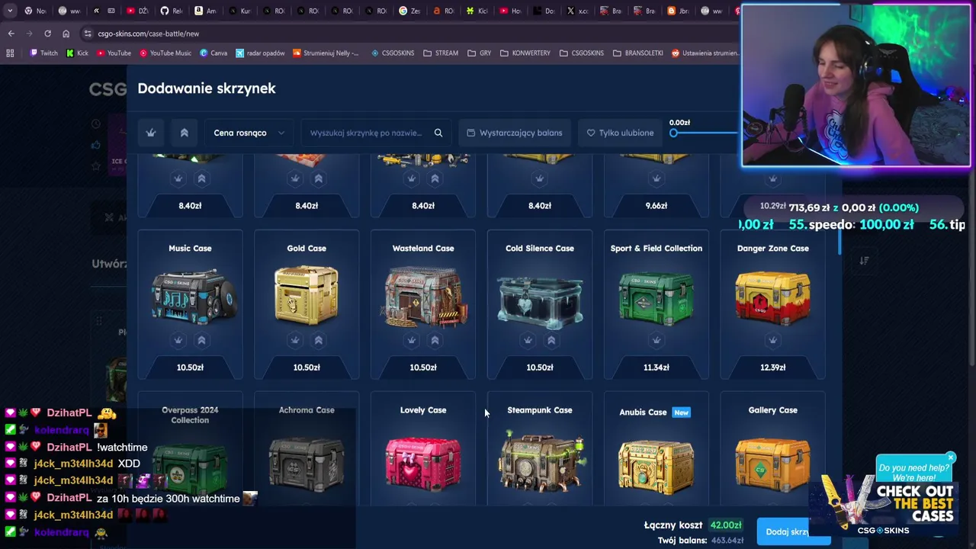Expand the STREAM bookmark folder
Image resolution: width=976 pixels, height=549 pixels.
pyautogui.click(x=441, y=53)
